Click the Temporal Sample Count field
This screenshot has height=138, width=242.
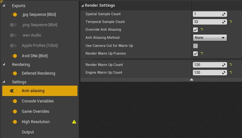click(210, 22)
